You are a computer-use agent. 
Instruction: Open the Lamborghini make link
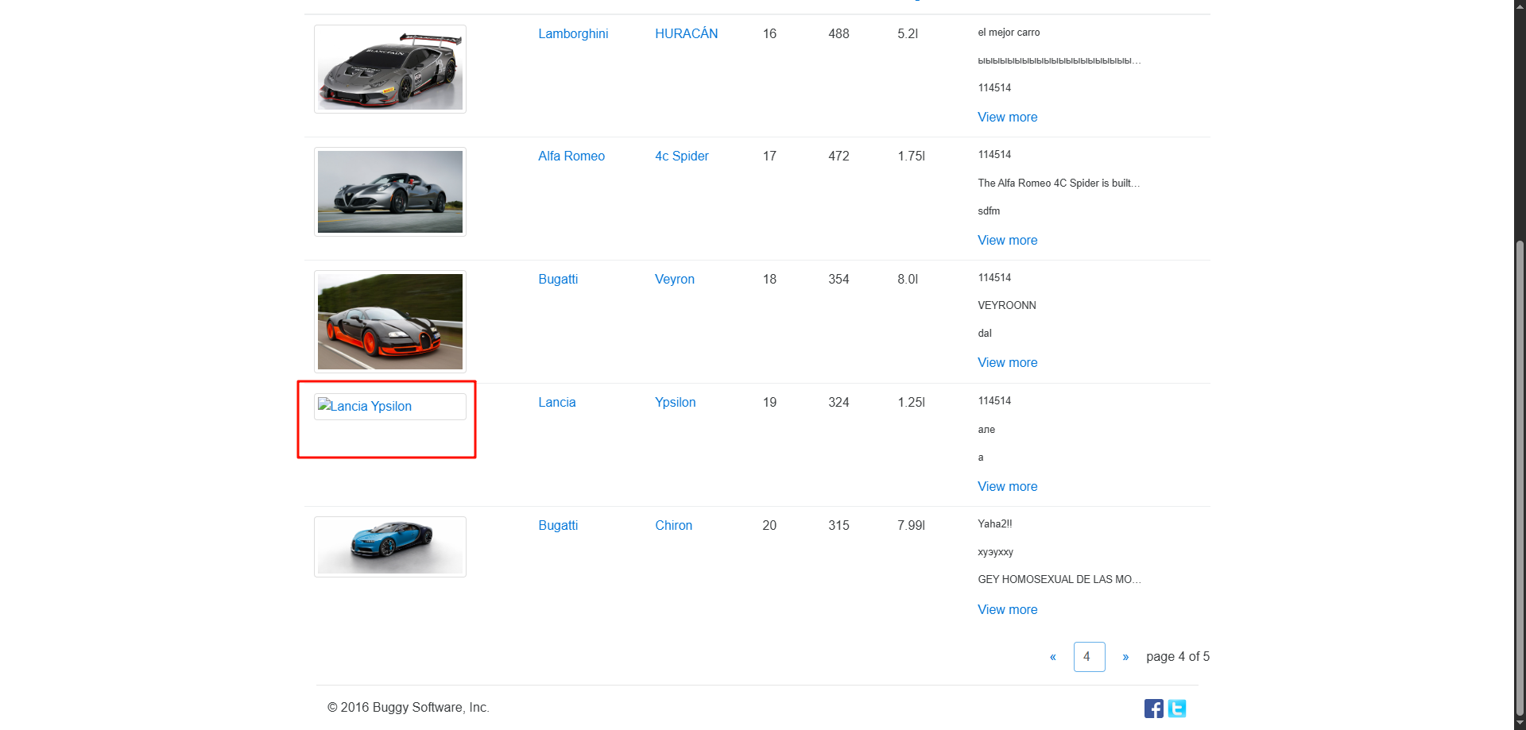click(573, 33)
